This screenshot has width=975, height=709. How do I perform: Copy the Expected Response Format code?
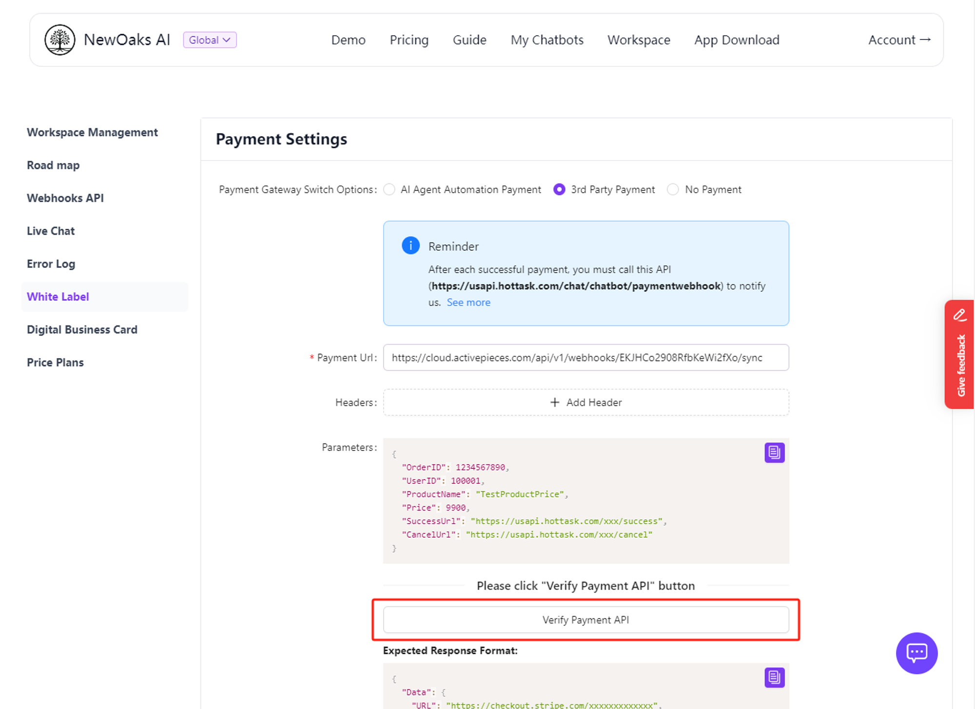pyautogui.click(x=774, y=677)
